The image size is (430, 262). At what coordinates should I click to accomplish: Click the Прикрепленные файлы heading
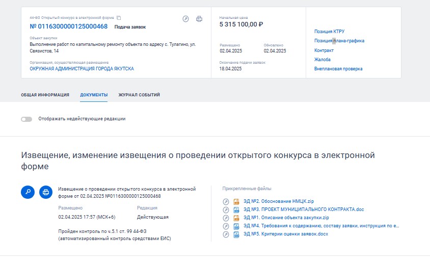pyautogui.click(x=247, y=189)
